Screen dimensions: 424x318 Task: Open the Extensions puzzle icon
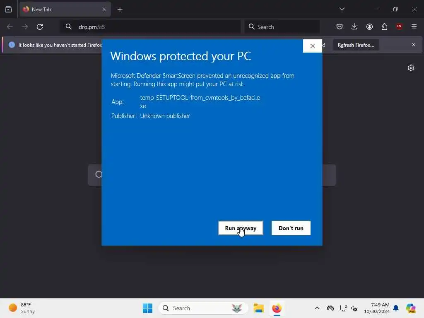pos(384,26)
